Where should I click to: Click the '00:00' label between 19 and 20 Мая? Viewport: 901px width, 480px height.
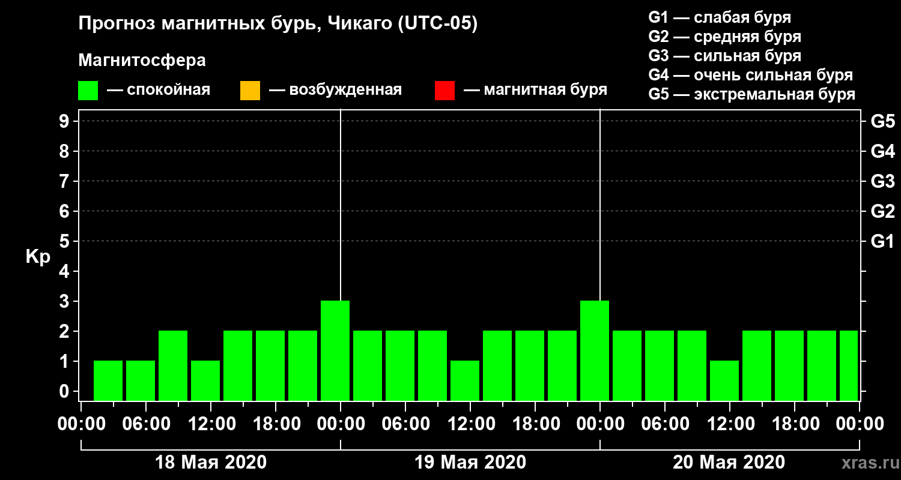click(600, 424)
